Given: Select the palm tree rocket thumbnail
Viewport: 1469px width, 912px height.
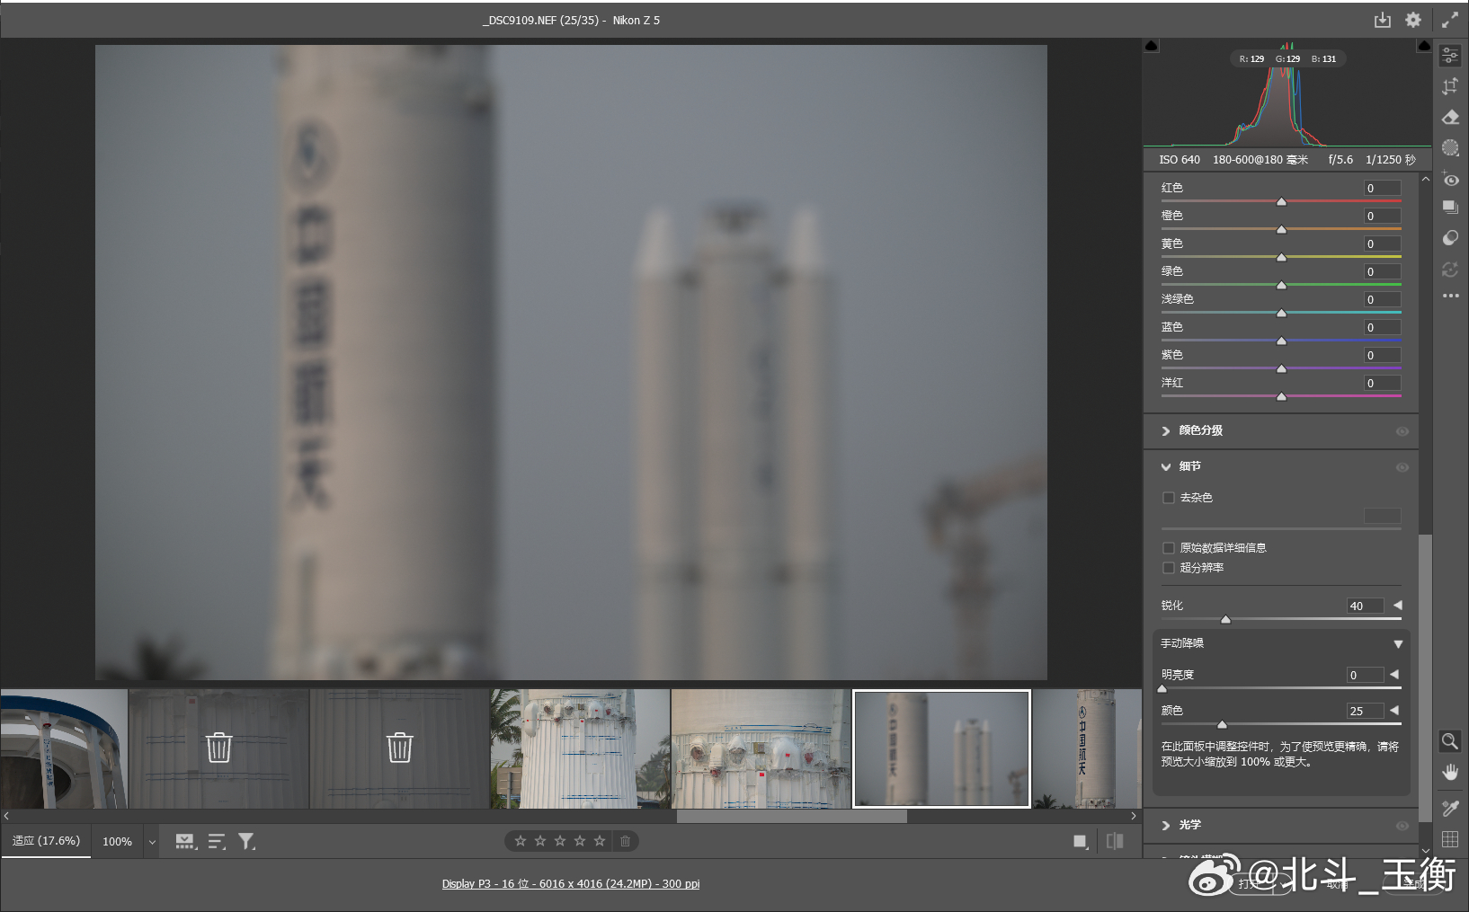Looking at the screenshot, I should [580, 748].
